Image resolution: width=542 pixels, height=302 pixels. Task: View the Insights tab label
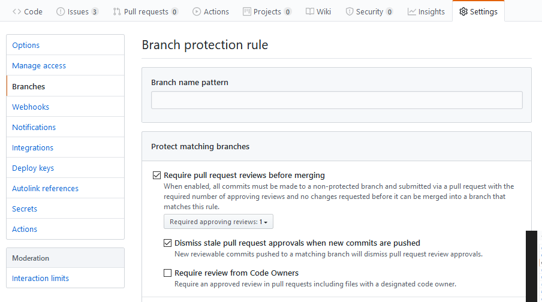[x=432, y=11]
